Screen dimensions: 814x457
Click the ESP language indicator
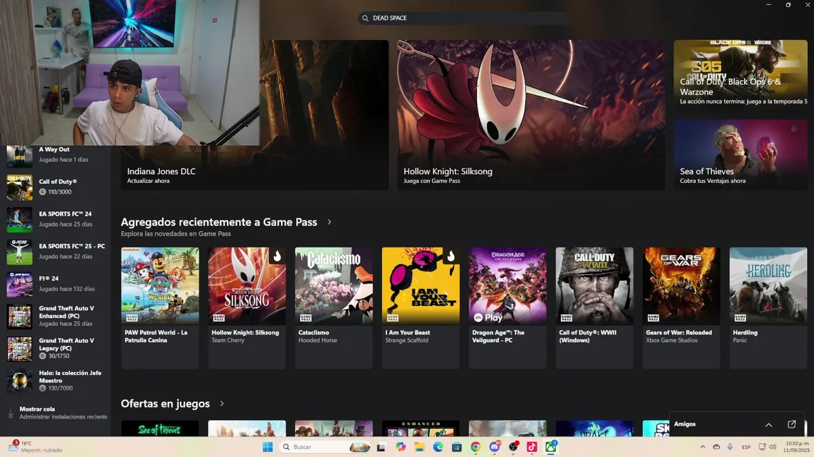point(746,447)
